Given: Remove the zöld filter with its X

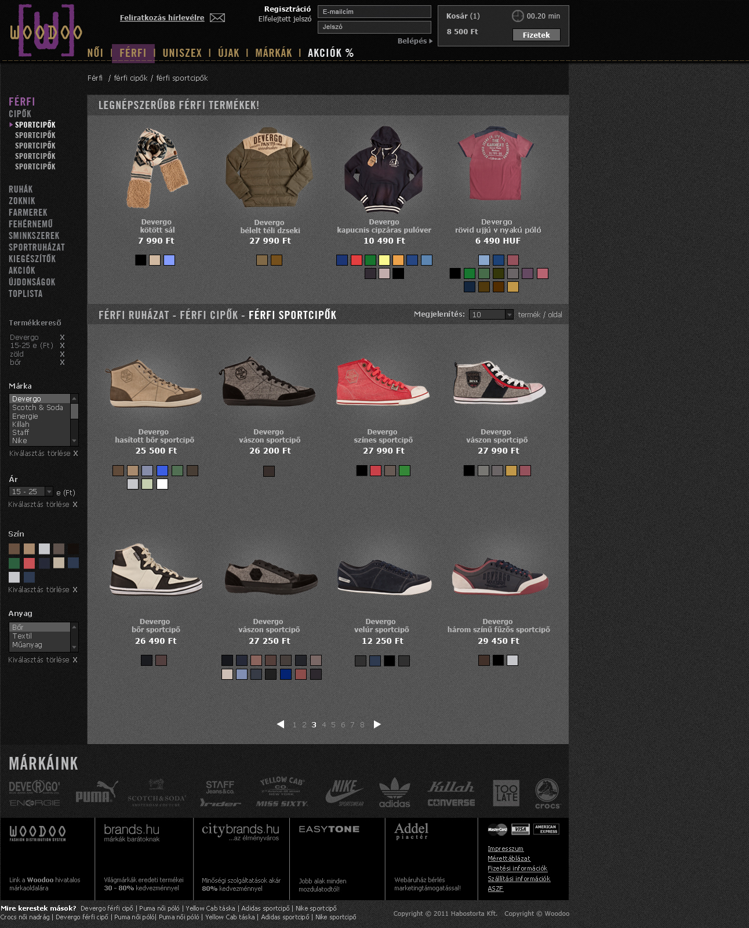Looking at the screenshot, I should [62, 354].
